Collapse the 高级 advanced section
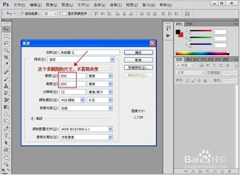Viewport: 240px width, 175px height. tap(32, 118)
